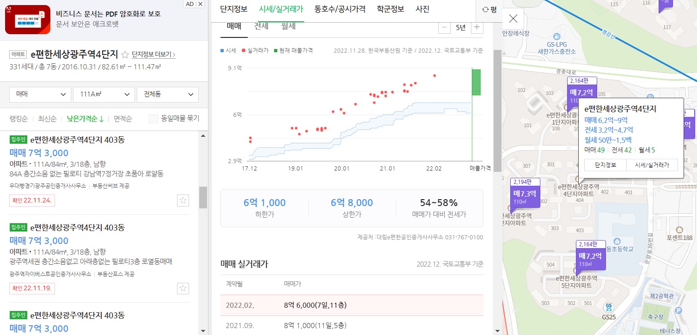Close the map popup with X icon
Viewport: 697px width, 335px height.
point(513,19)
